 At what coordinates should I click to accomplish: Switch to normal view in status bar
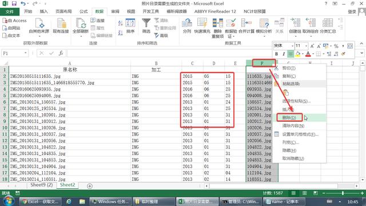pos(293,193)
